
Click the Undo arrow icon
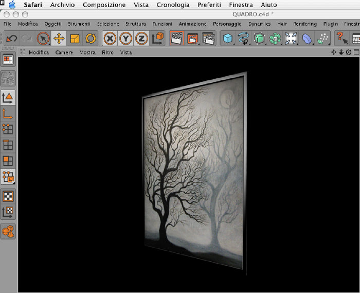point(11,39)
